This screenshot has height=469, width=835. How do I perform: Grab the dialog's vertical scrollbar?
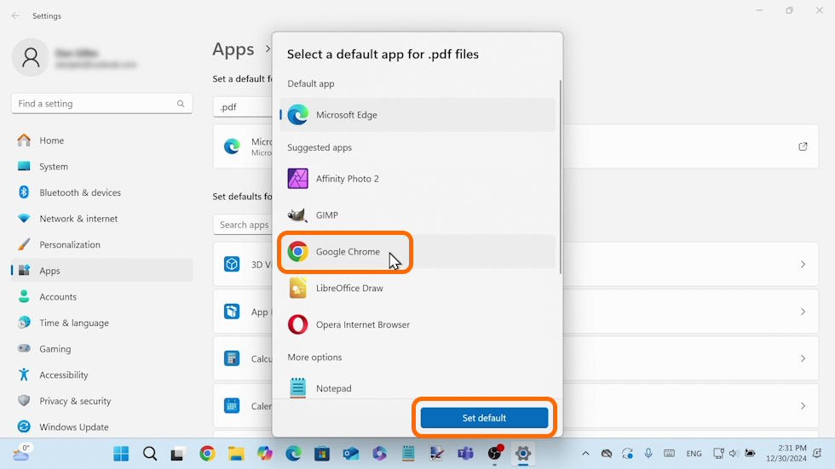click(x=561, y=177)
